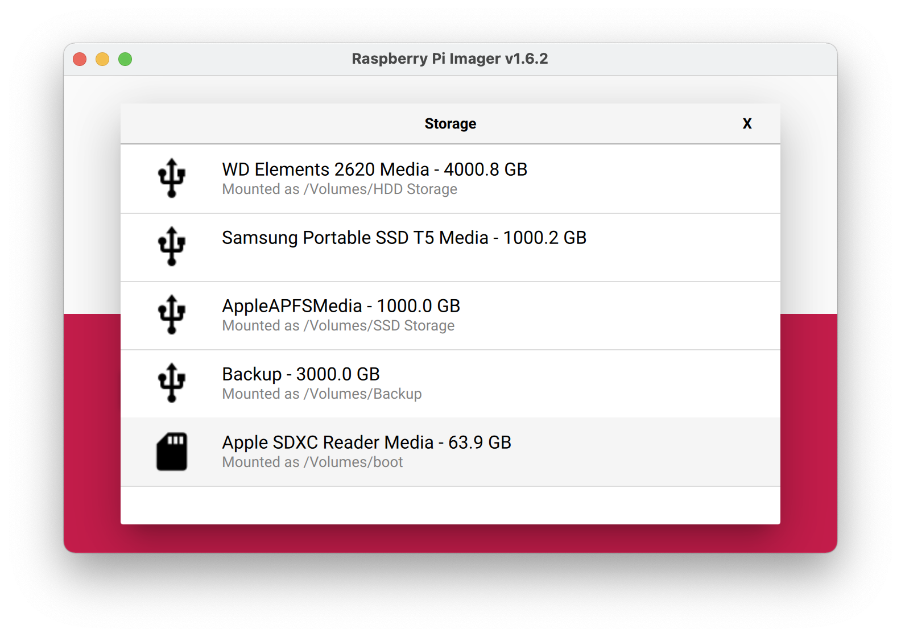Click 'Mounted as /Volumes/Backup' text
This screenshot has height=637, width=901.
(322, 394)
